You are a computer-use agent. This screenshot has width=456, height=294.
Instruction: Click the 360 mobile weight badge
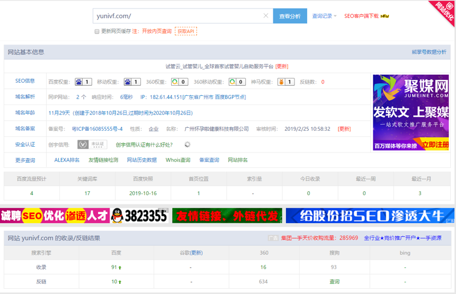[237, 82]
